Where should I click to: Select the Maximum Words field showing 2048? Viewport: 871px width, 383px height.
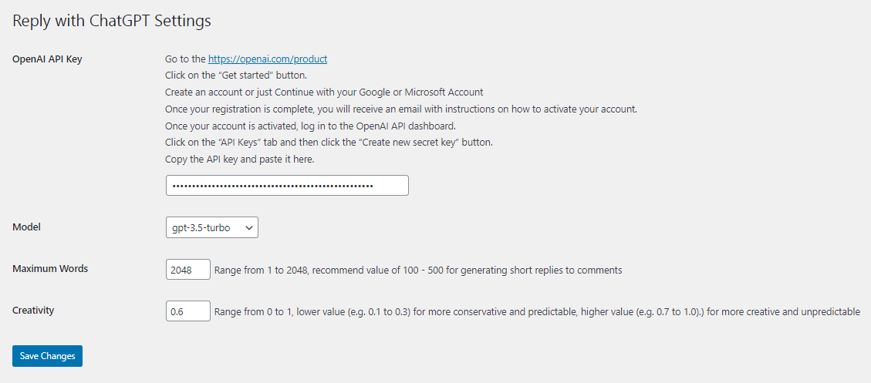pyautogui.click(x=188, y=269)
